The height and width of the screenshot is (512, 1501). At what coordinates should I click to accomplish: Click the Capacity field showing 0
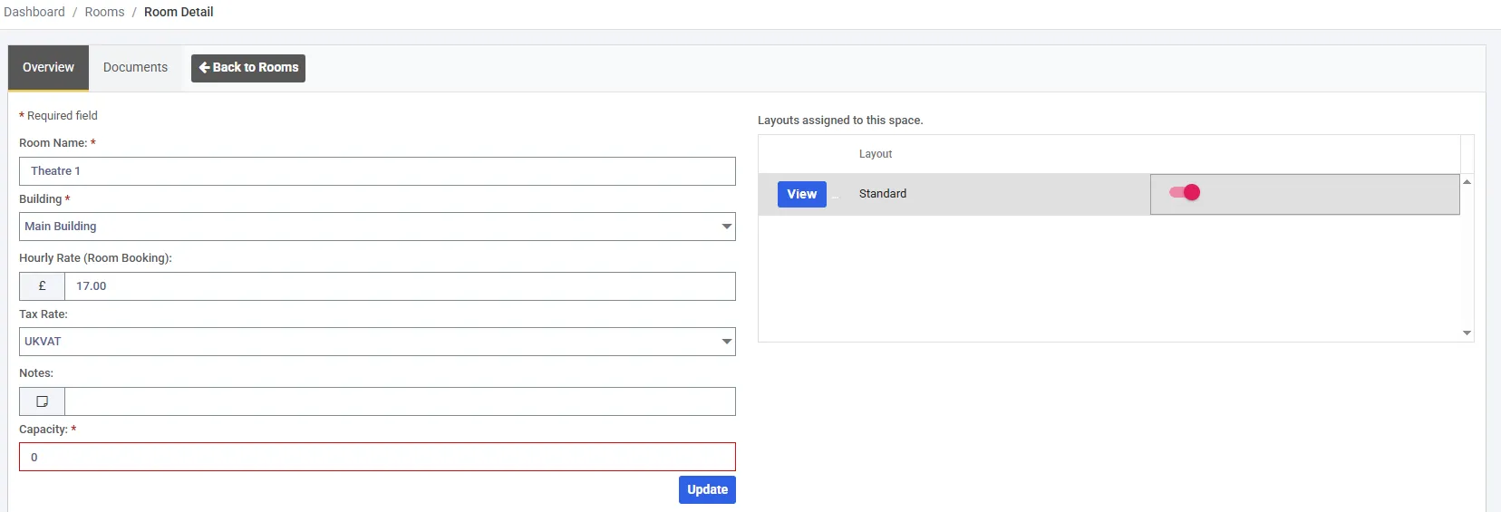click(377, 457)
